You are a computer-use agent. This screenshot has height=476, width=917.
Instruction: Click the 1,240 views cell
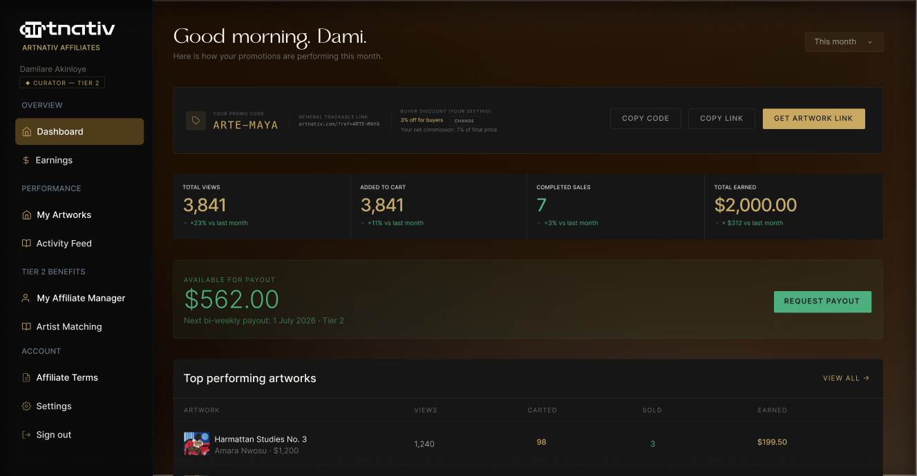click(424, 444)
